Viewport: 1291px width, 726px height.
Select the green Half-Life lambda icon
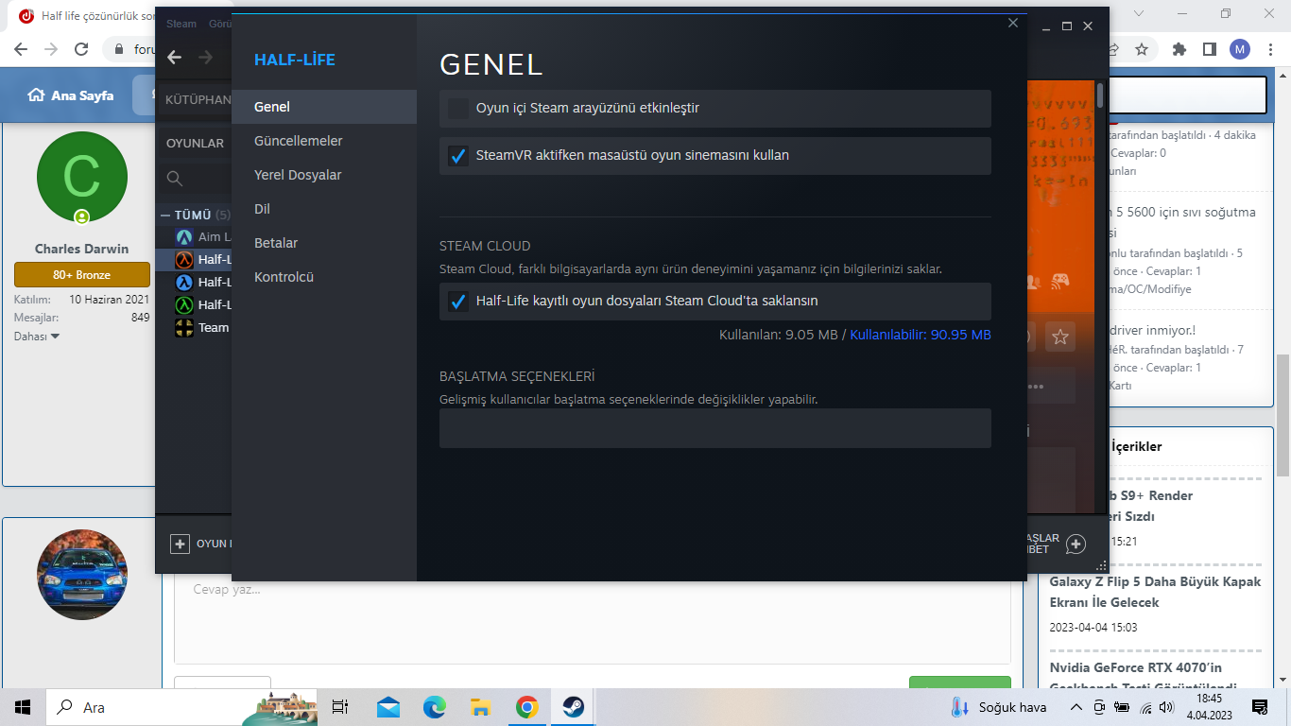[x=184, y=305]
